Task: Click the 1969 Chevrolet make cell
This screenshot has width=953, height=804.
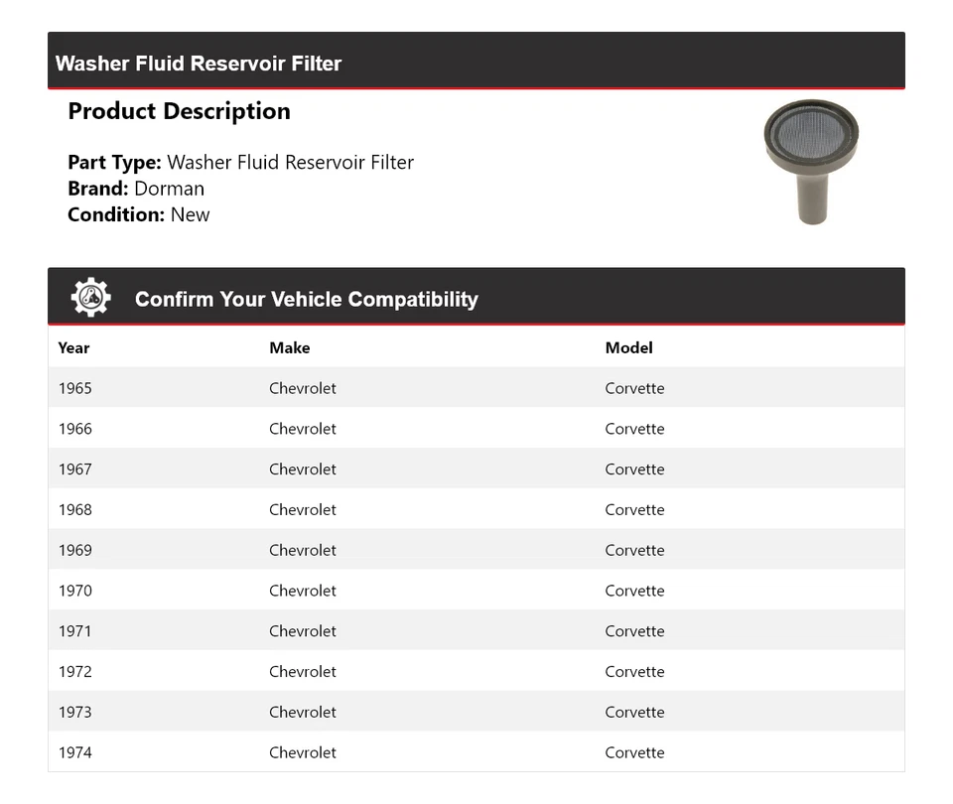Action: click(x=302, y=550)
